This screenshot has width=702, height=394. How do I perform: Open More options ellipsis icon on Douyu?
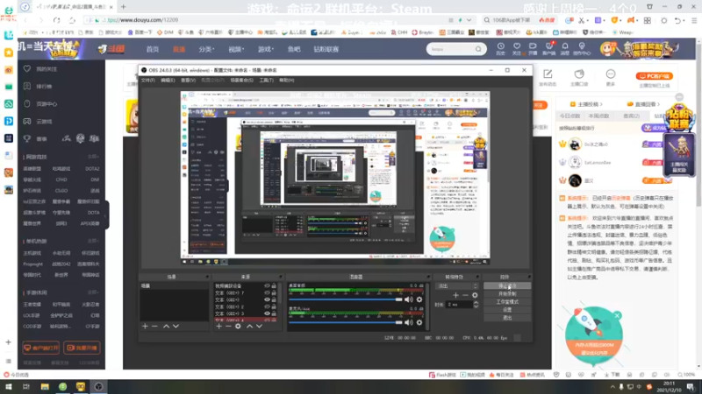[611, 74]
